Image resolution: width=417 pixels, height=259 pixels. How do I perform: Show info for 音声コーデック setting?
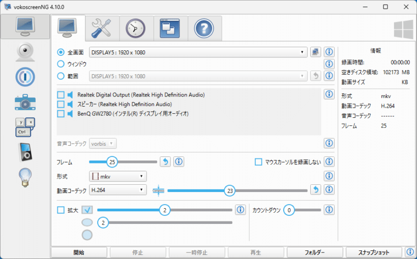click(329, 143)
